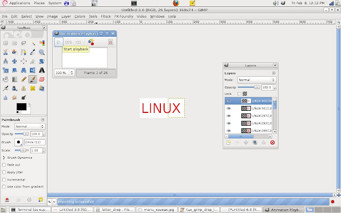Select the Clone stamp tool
The image size is (341, 213).
(x=23, y=88)
